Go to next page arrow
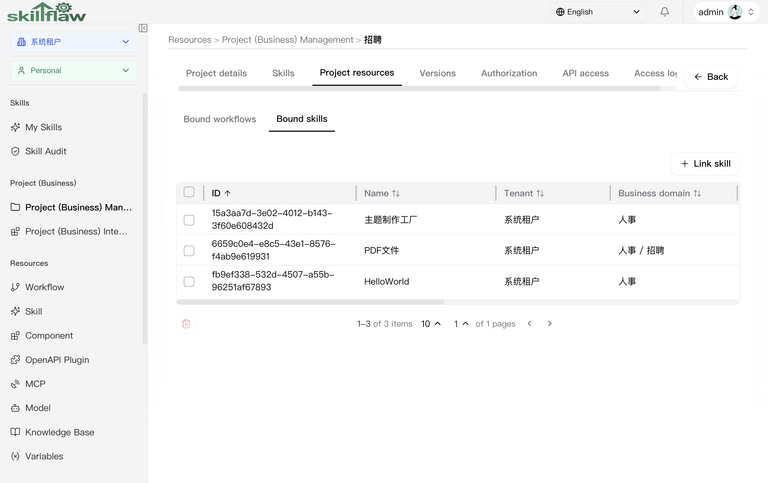Viewport: 768px width, 483px height. (x=550, y=324)
